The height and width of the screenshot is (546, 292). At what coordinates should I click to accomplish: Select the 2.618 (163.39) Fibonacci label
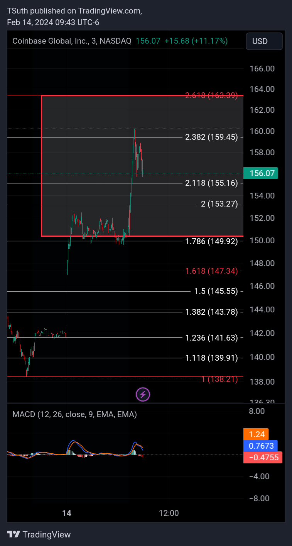point(211,95)
